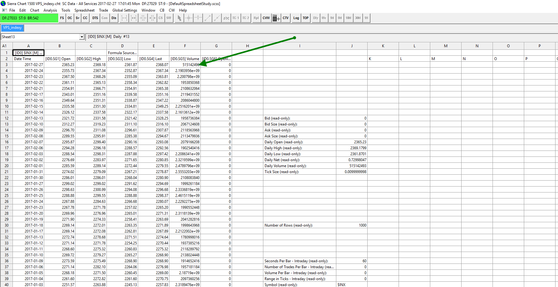The width and height of the screenshot is (558, 287).
Task: Click the Con connect toolbar button
Action: coord(105,18)
